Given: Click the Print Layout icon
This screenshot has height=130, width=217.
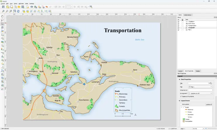Looking at the screenshot, I should (32, 7).
